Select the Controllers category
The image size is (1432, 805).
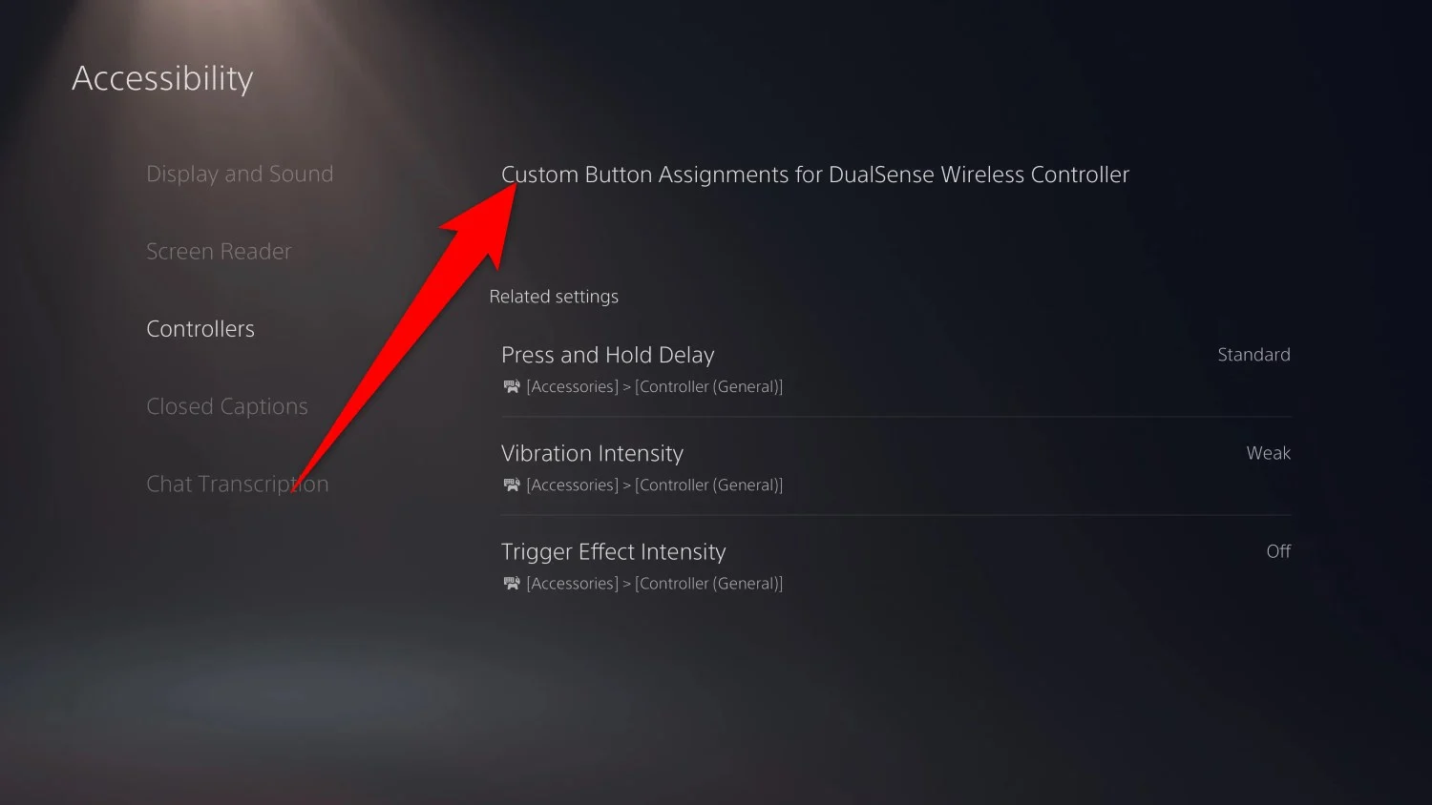coord(200,328)
